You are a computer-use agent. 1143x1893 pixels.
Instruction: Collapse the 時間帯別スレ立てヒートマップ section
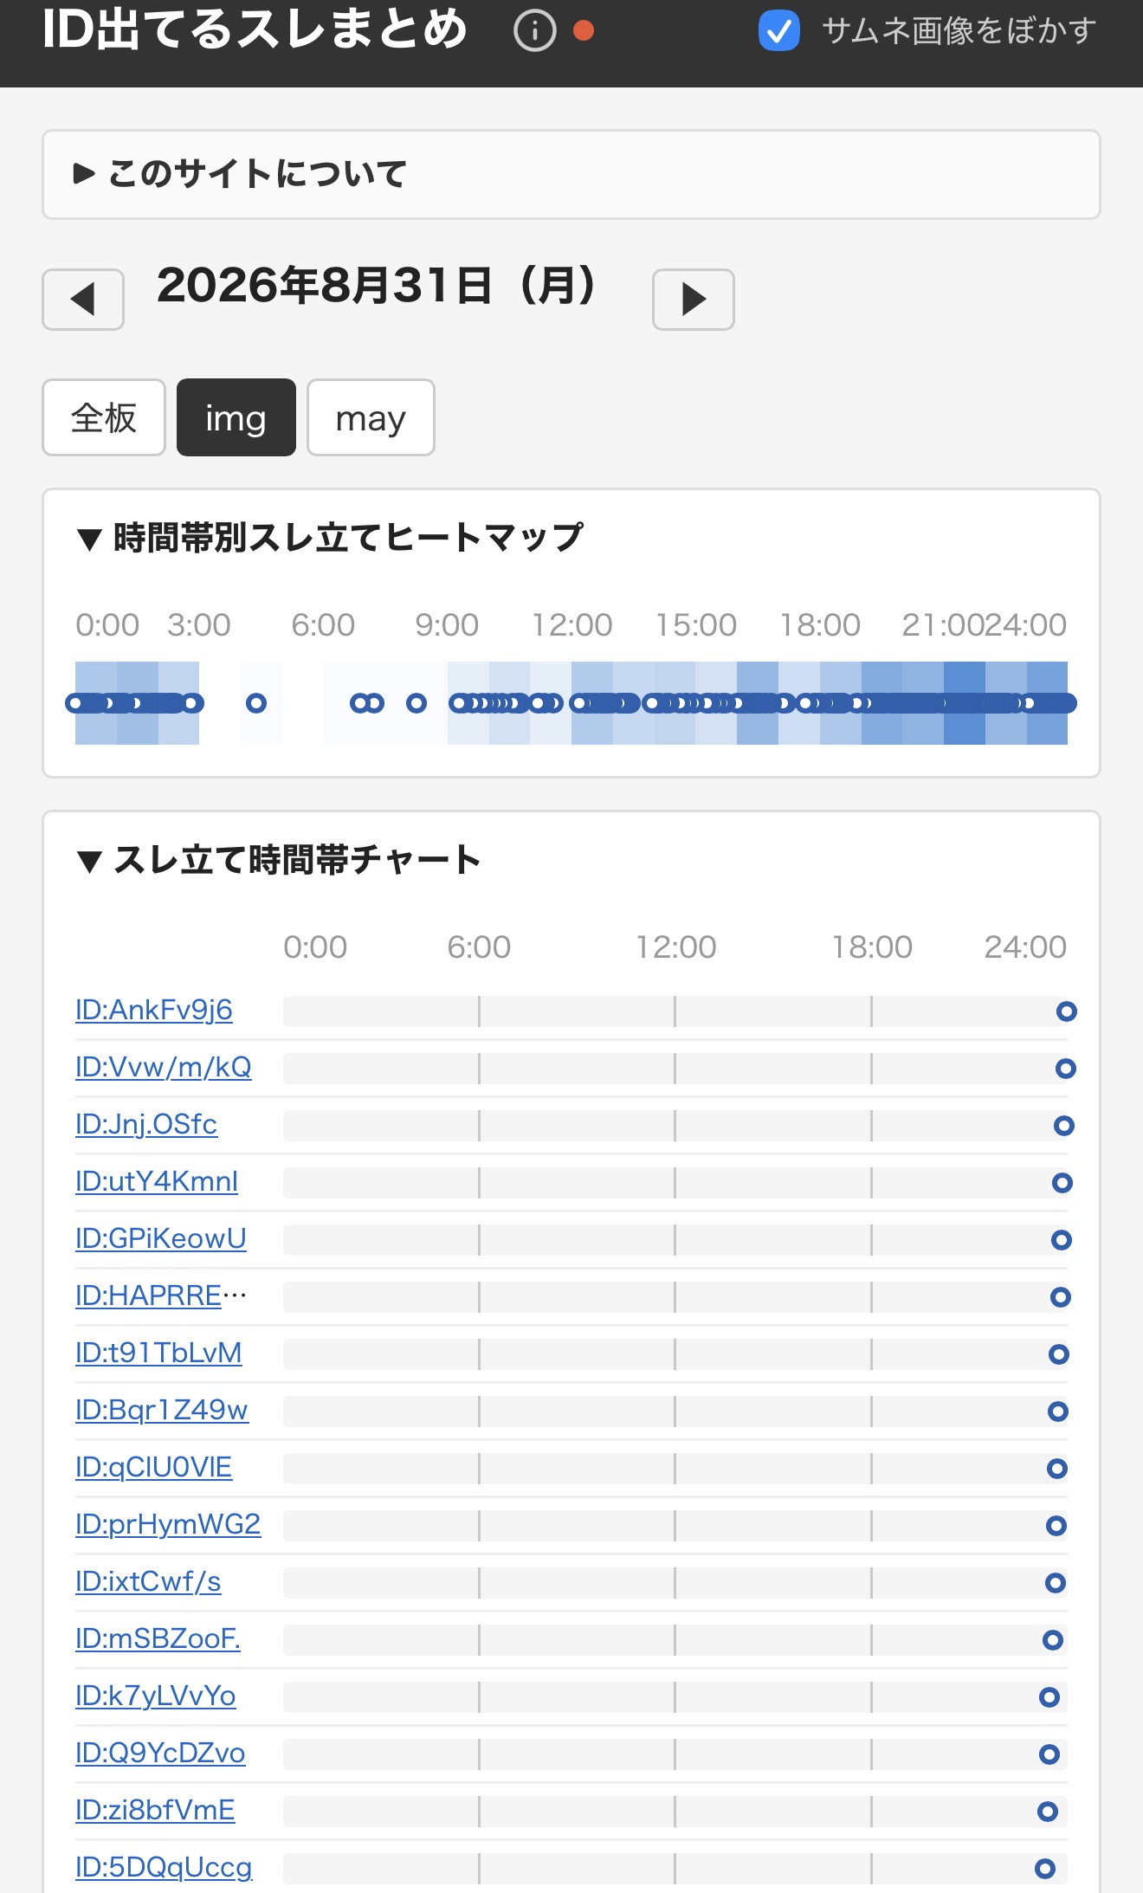[330, 538]
